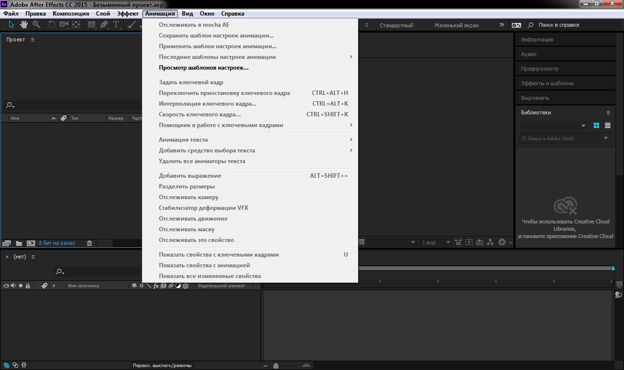Toggle the Shy switch column icon

(134, 286)
